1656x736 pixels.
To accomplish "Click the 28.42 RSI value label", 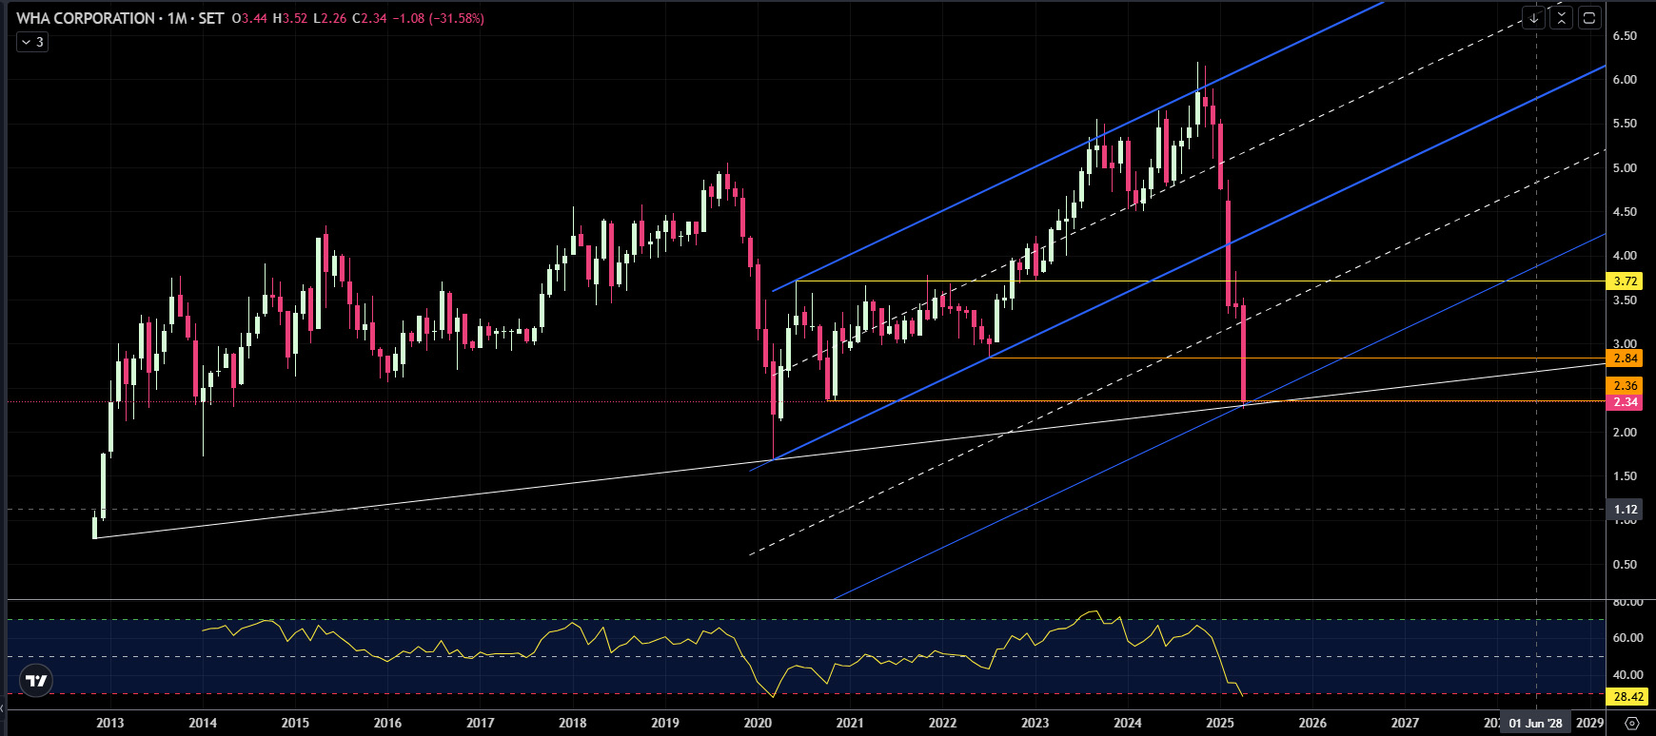I will pos(1628,697).
